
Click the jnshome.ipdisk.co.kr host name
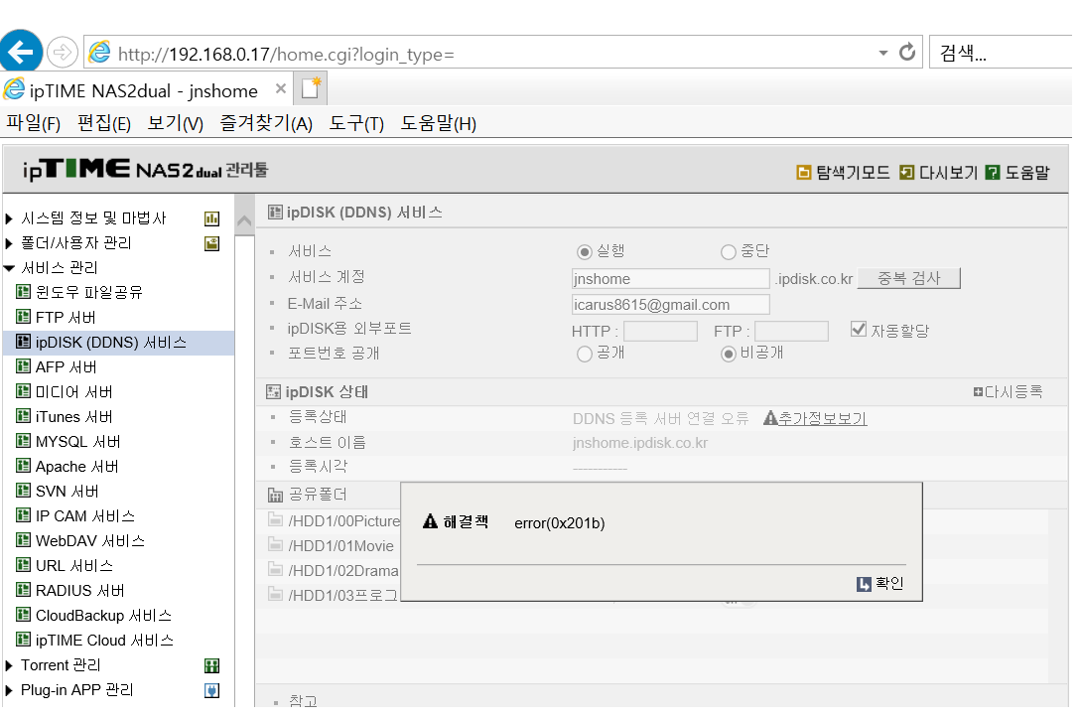point(640,443)
